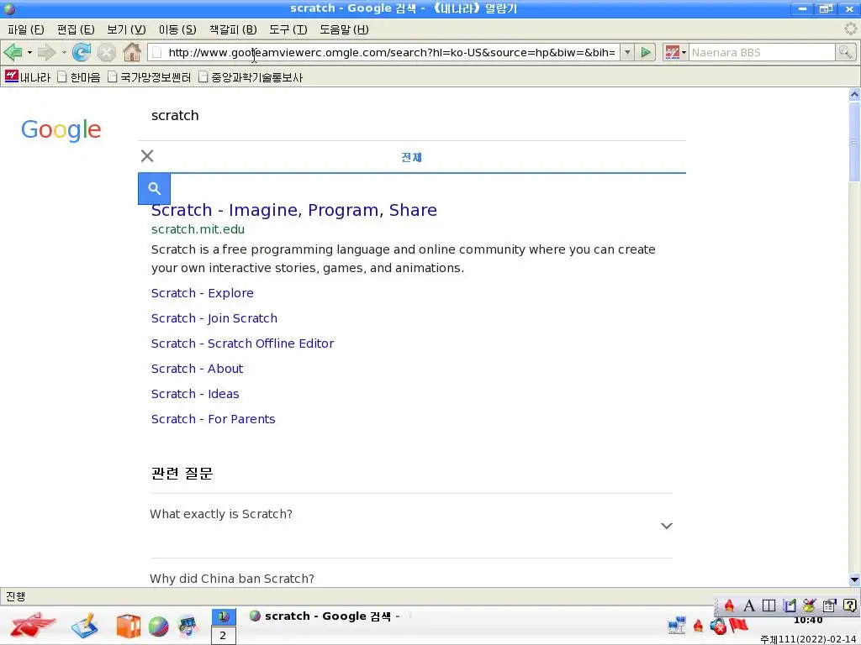
Task: Open the 도구 (T) menu
Action: tap(288, 29)
